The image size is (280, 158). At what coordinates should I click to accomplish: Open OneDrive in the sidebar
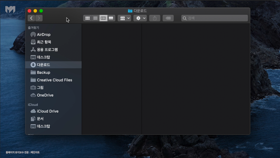pos(54,95)
